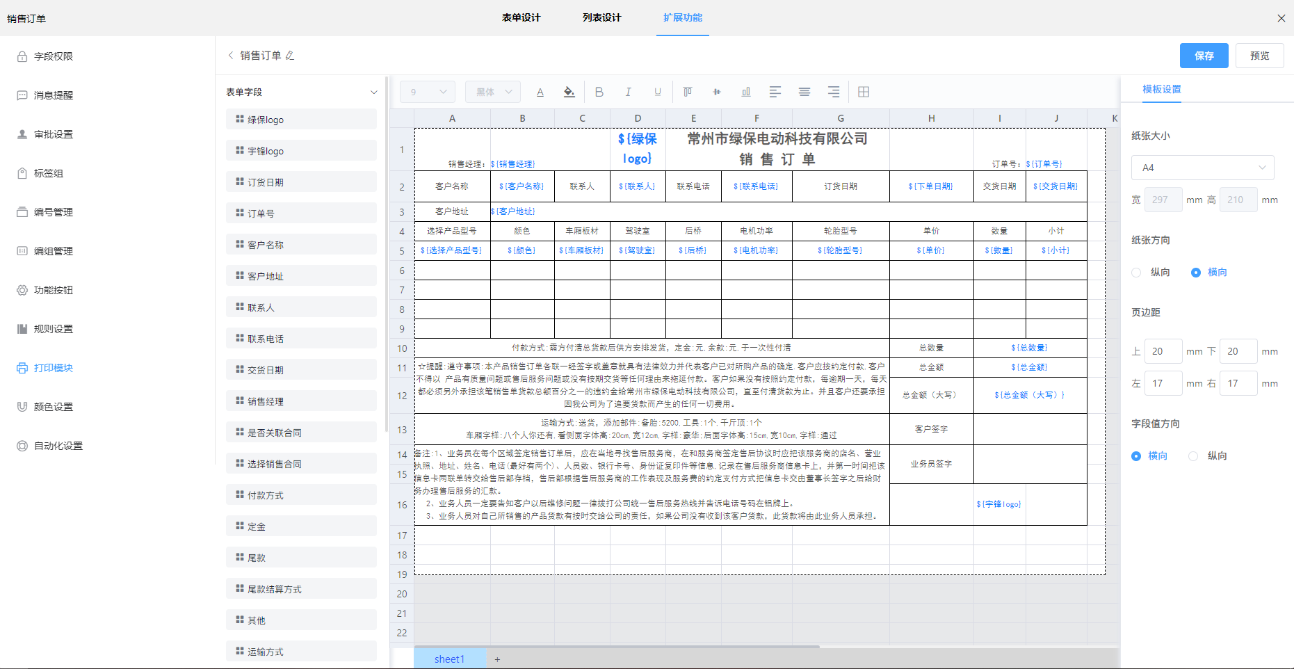Go back using arrow before 销售订单
This screenshot has width=1294, height=669.
231,56
